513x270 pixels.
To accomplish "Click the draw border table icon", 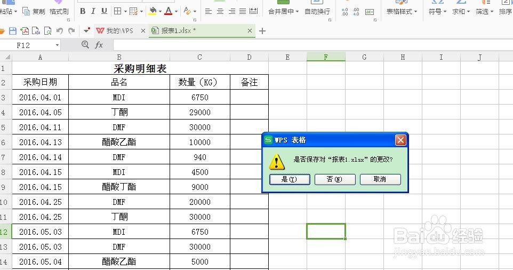I will point(133,11).
